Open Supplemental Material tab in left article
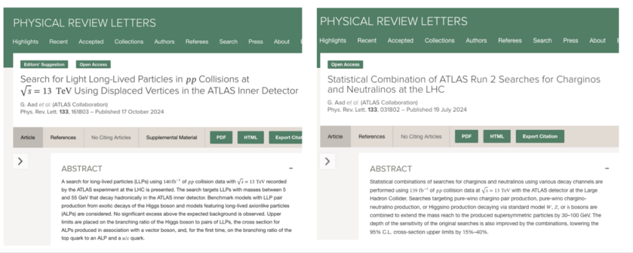The height and width of the screenshot is (253, 633). pos(171,137)
